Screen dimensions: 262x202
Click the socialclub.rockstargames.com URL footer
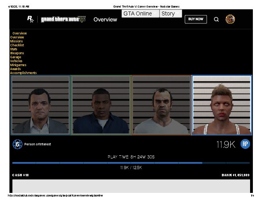point(55,195)
